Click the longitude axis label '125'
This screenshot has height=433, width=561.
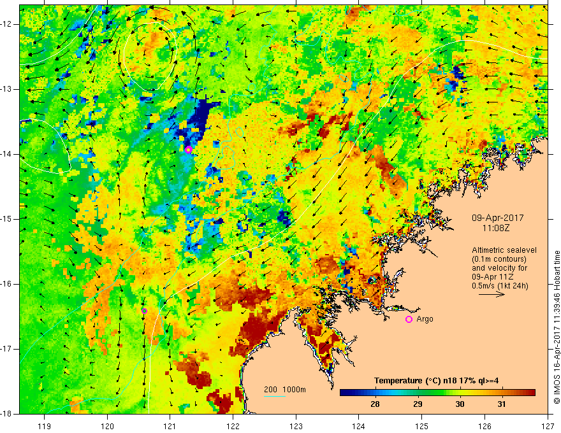coord(422,426)
